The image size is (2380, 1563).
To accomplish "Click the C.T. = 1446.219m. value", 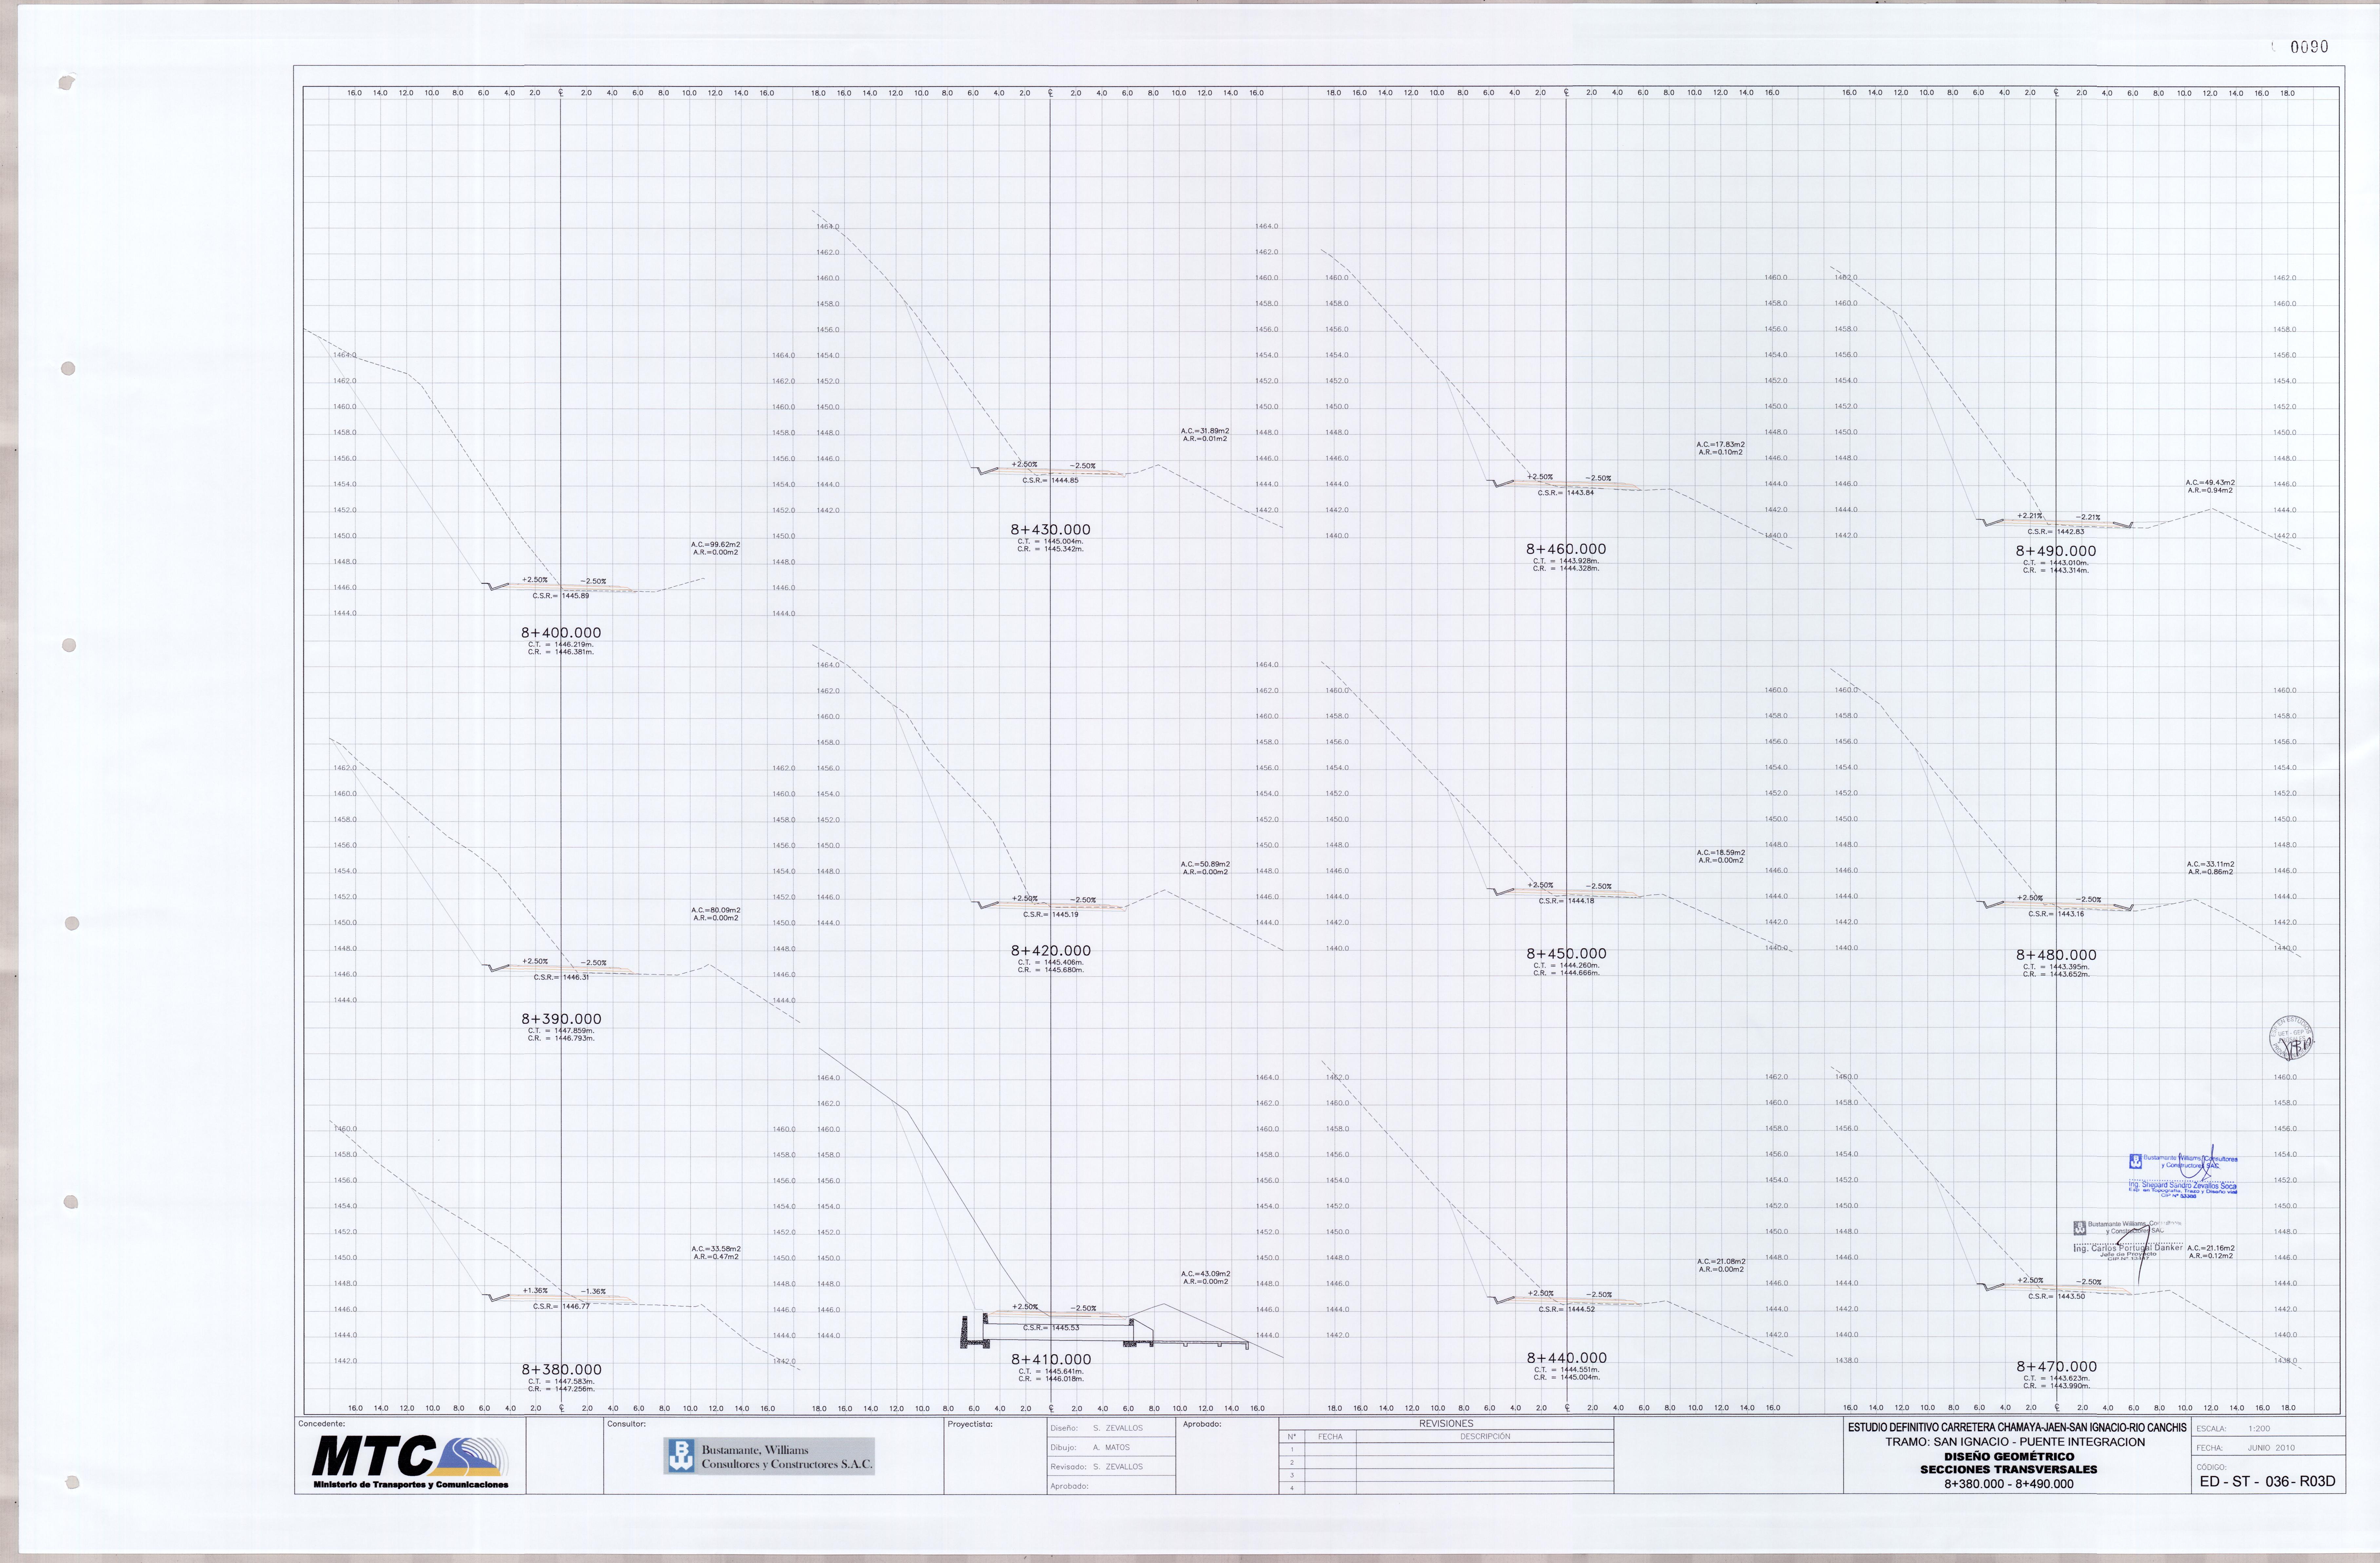I will [x=561, y=645].
